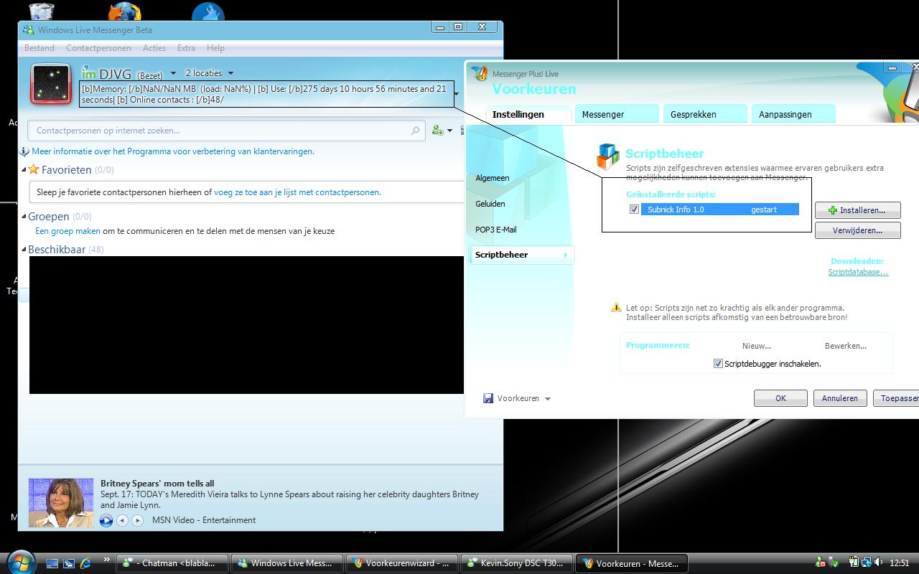Focus the Contactpersonen op internet zoeken field

point(228,131)
